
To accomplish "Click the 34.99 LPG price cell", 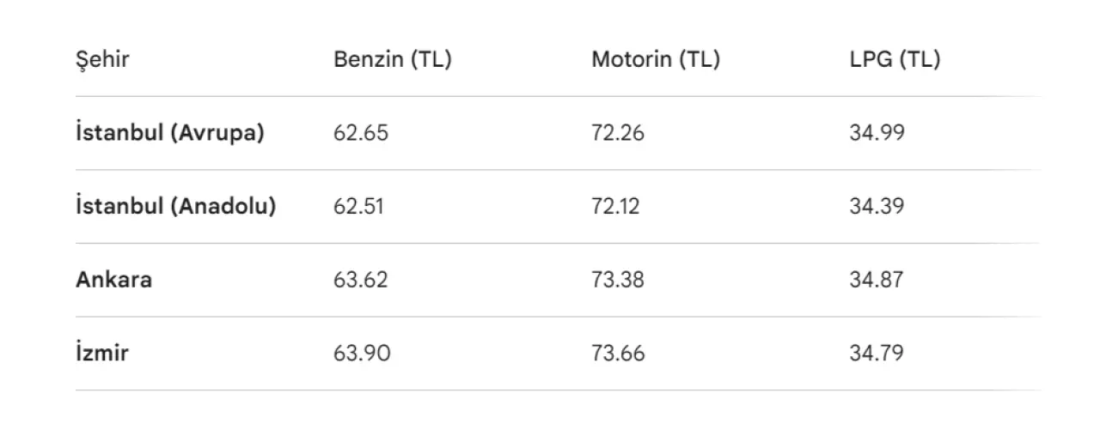I will [877, 134].
